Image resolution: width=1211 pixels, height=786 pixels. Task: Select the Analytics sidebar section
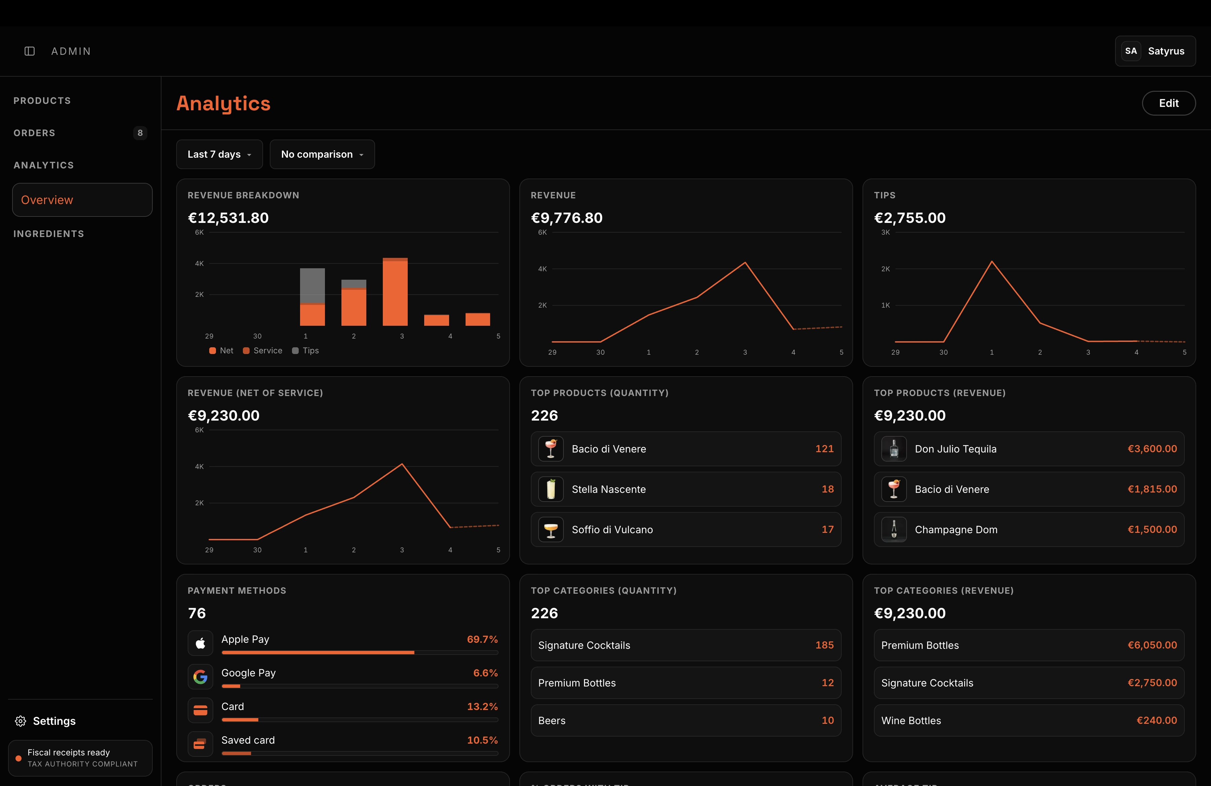(x=44, y=165)
